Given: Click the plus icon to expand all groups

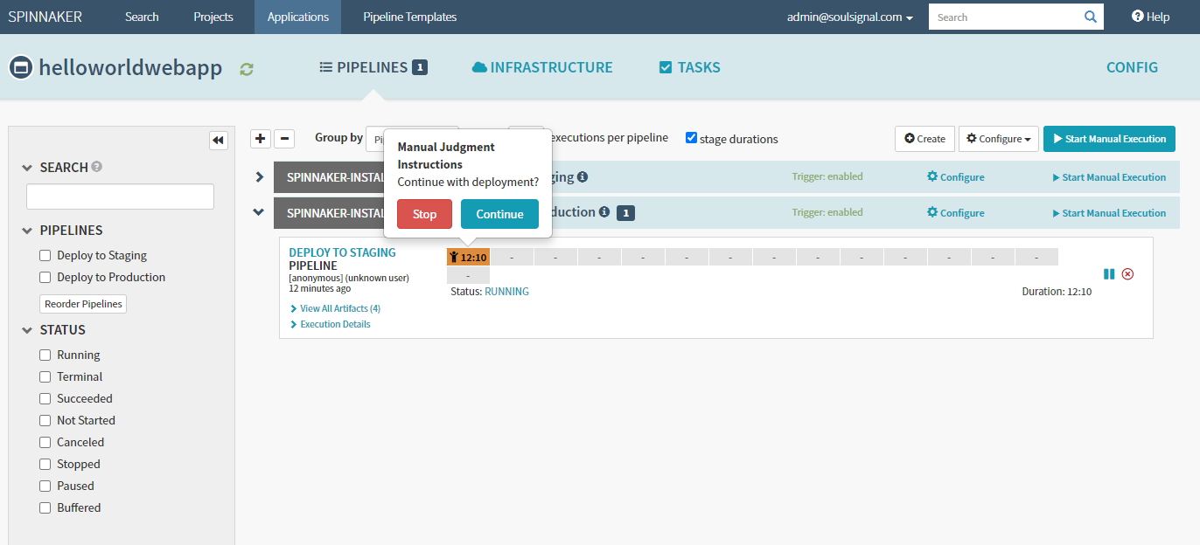Looking at the screenshot, I should coord(260,139).
